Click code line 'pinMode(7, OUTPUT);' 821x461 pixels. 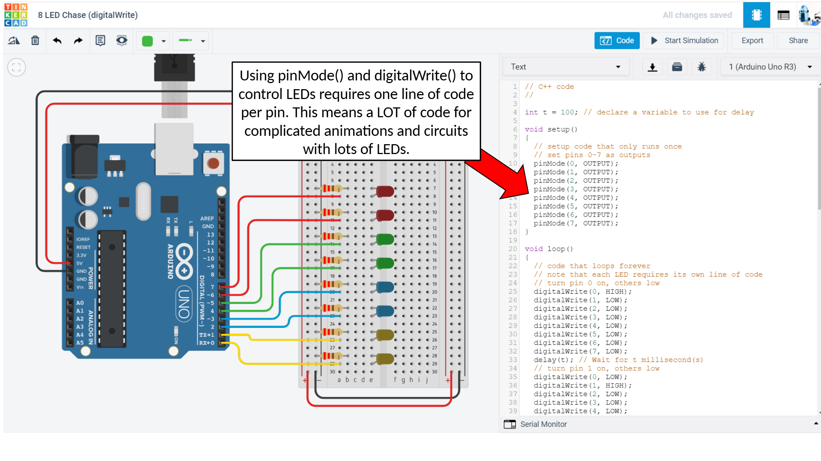click(575, 223)
